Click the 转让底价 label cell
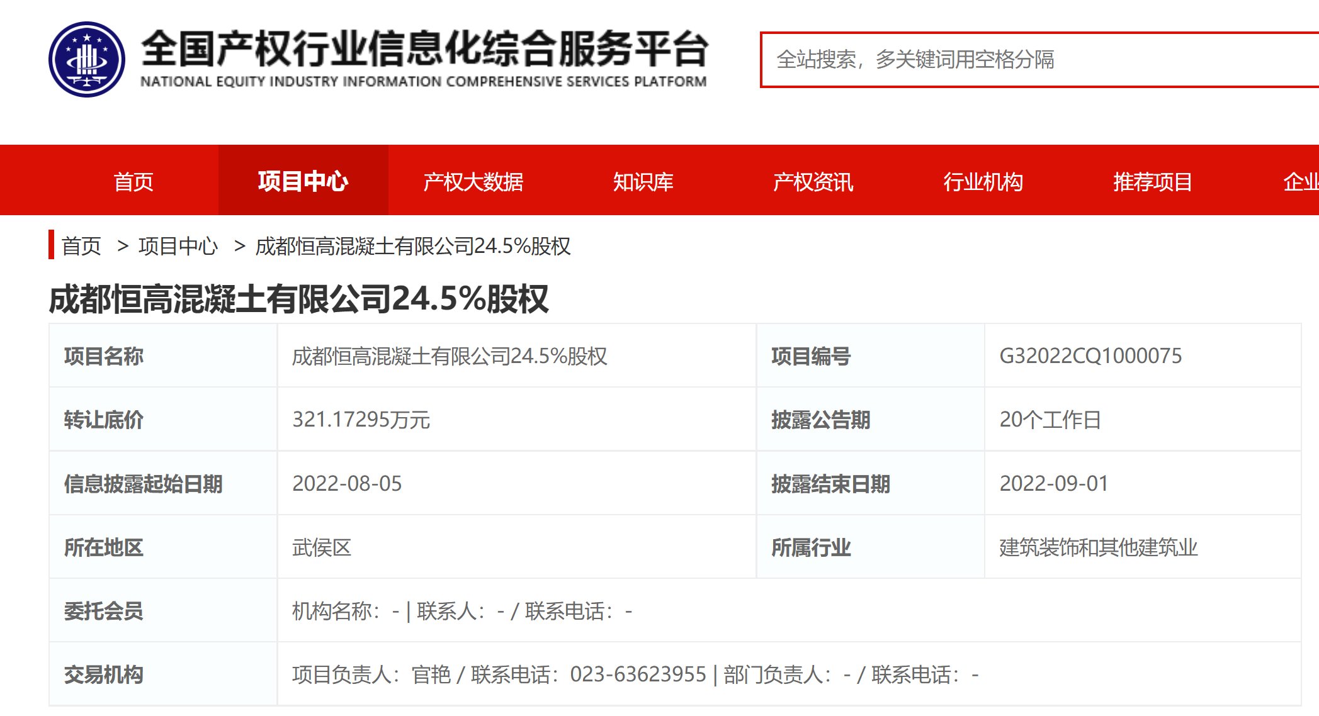 (x=163, y=420)
